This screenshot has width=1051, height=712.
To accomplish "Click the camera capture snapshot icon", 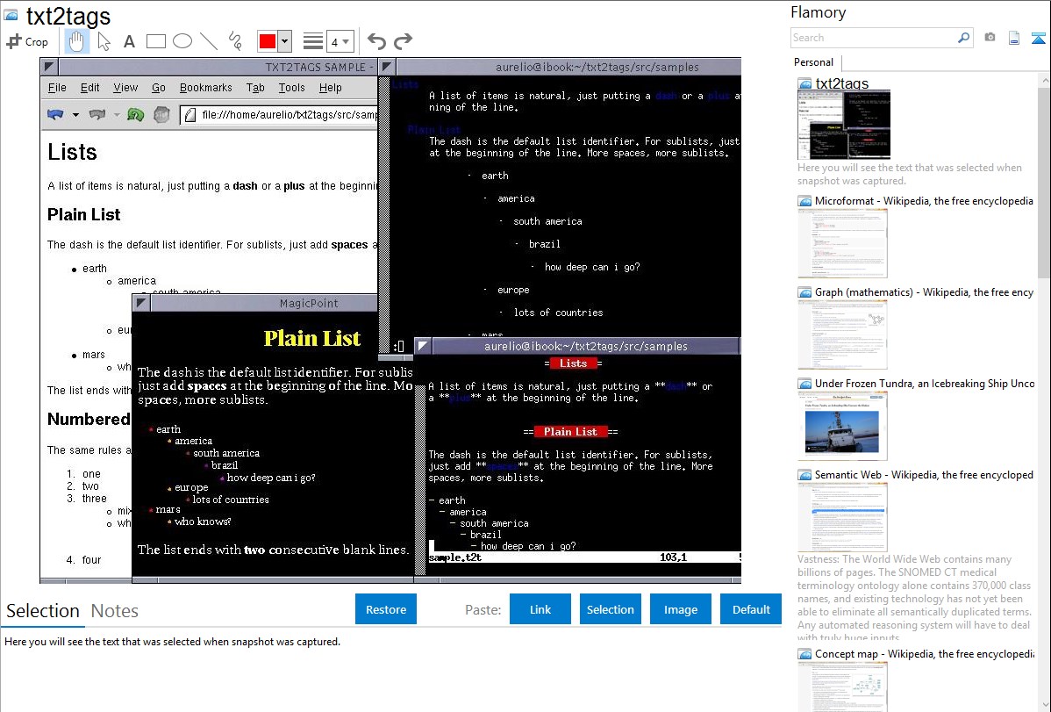I will (990, 38).
